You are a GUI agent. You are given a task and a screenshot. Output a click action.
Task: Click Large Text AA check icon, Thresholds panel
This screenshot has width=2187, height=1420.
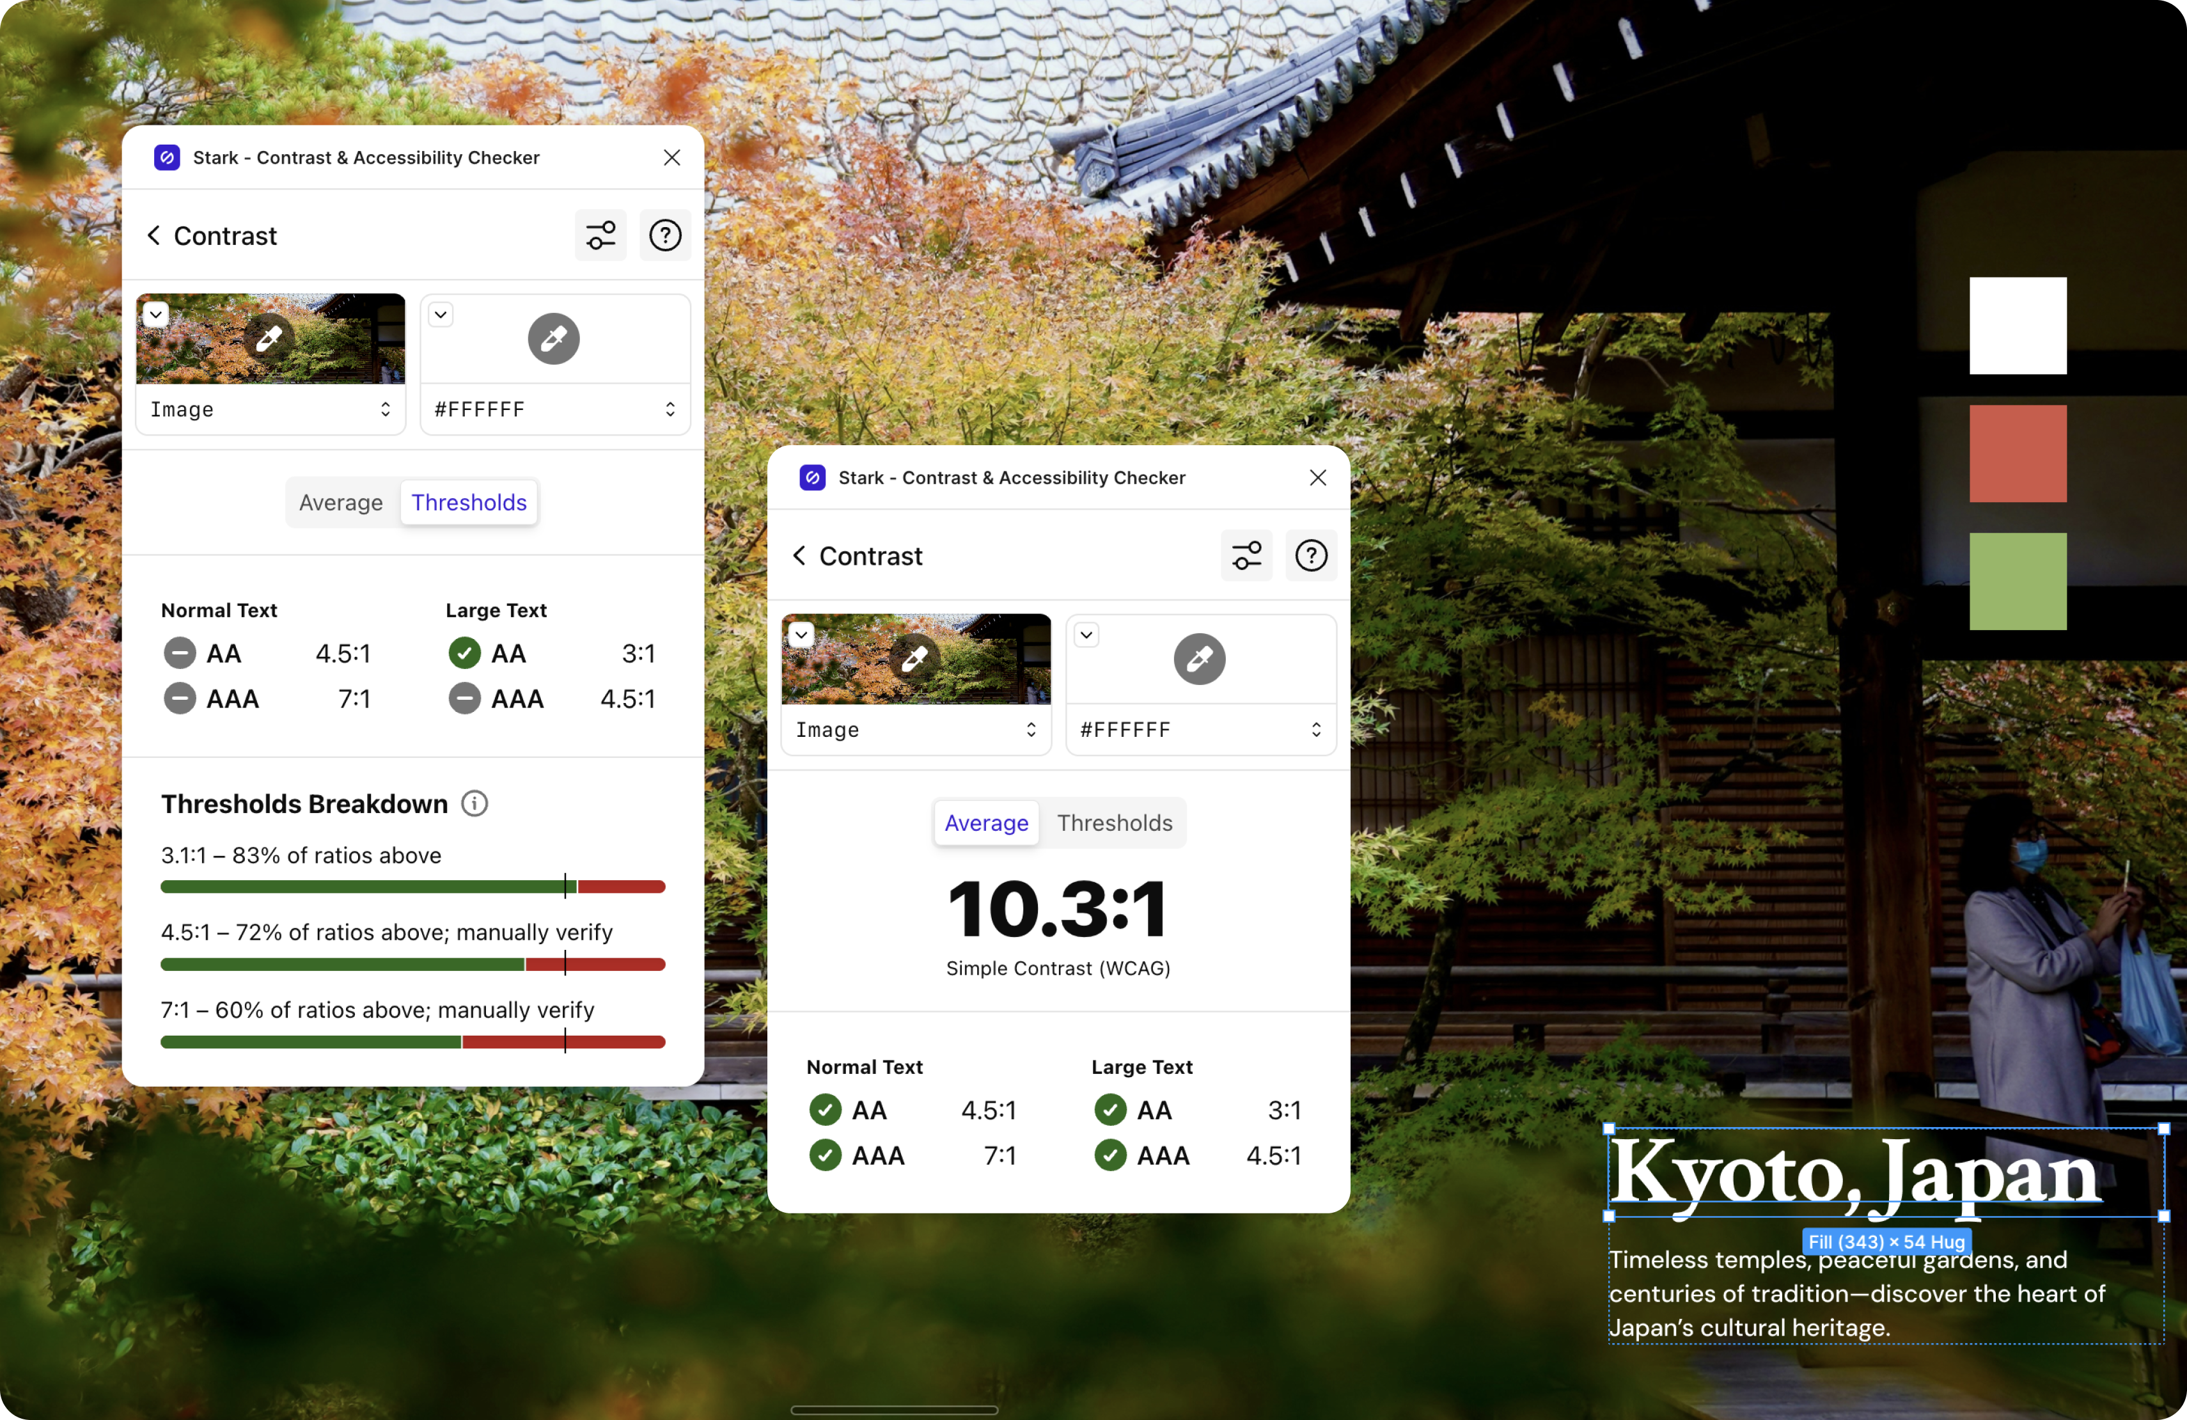(465, 654)
